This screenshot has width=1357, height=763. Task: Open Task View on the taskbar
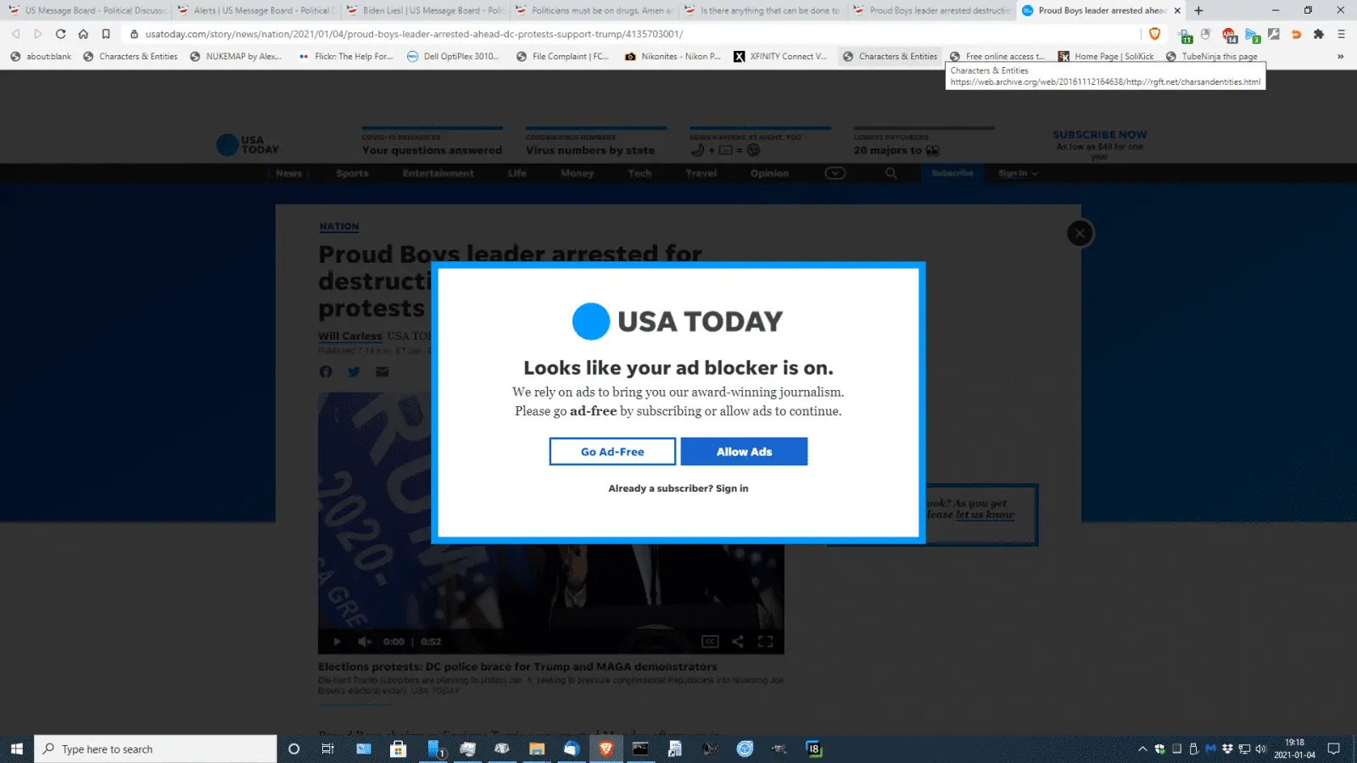327,749
